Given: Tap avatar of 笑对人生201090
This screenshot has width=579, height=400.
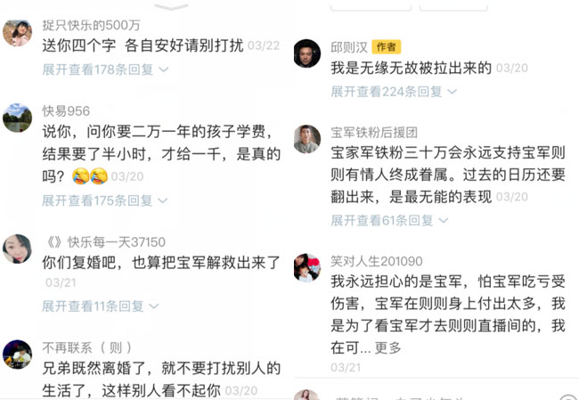Looking at the screenshot, I should (306, 267).
